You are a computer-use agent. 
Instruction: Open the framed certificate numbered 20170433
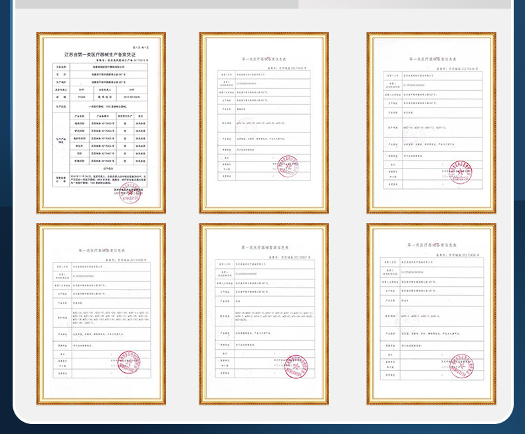tap(264, 123)
